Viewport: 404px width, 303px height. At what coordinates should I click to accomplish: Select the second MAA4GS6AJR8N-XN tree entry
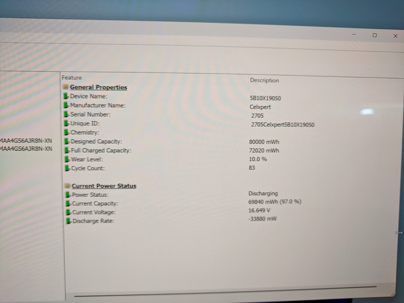tap(26, 149)
